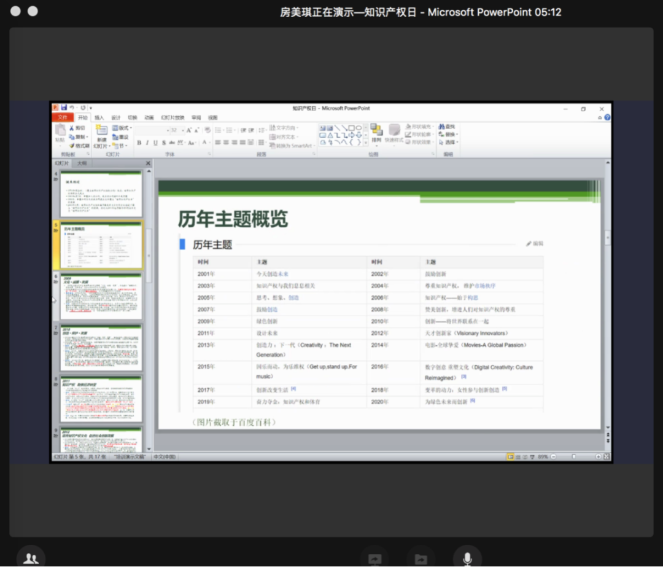Toggle the microphone mute button
The width and height of the screenshot is (663, 567).
tap(467, 558)
